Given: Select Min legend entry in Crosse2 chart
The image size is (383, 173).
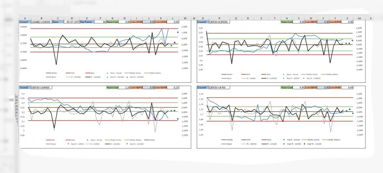Looking at the screenshot, I should tap(51, 140).
